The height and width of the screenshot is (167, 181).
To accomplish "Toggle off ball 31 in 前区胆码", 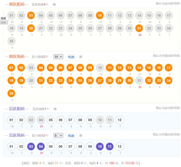I will 139,28.
